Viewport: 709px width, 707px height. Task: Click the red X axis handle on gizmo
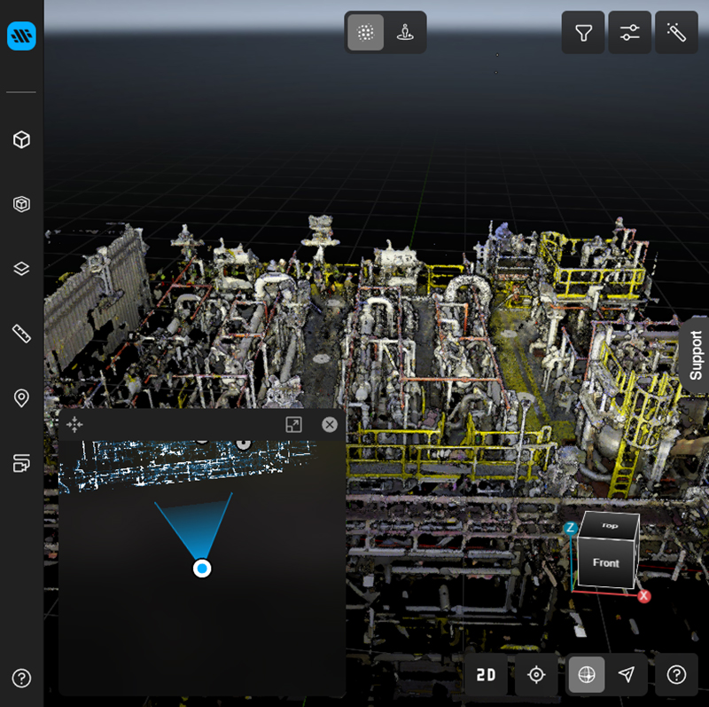644,596
